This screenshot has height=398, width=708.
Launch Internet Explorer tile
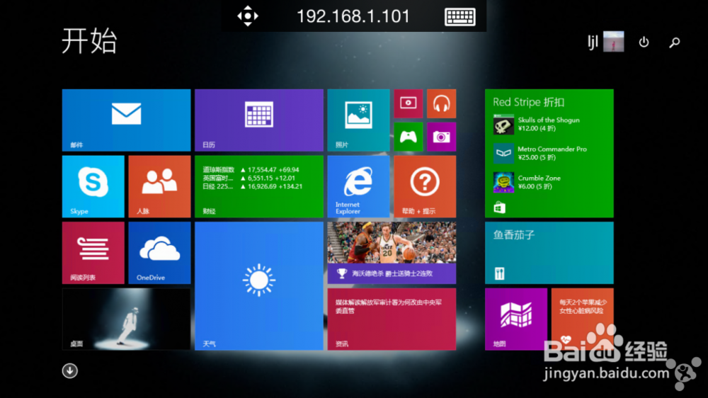(x=358, y=186)
